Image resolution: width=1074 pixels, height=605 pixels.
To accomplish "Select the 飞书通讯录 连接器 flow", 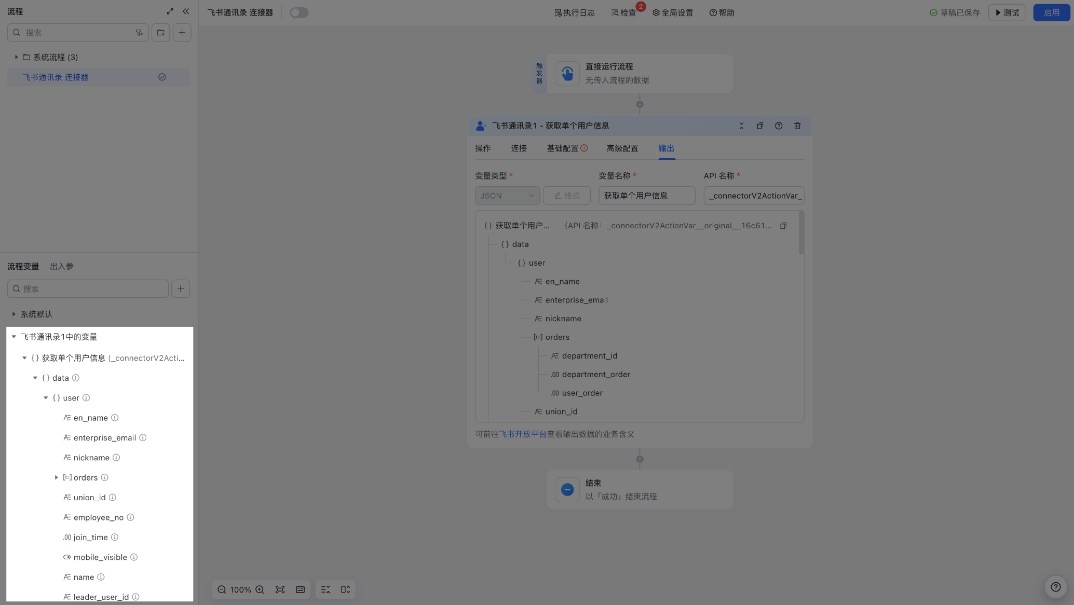I will (99, 77).
